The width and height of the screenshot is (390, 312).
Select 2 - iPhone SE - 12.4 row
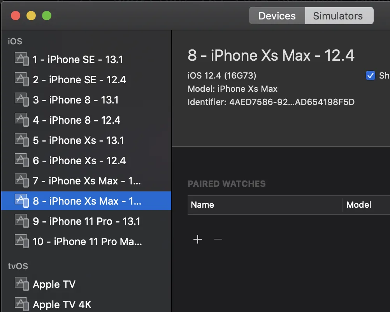click(x=86, y=79)
